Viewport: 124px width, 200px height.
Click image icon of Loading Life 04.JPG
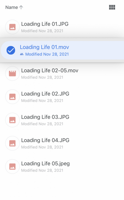[x=12, y=143]
